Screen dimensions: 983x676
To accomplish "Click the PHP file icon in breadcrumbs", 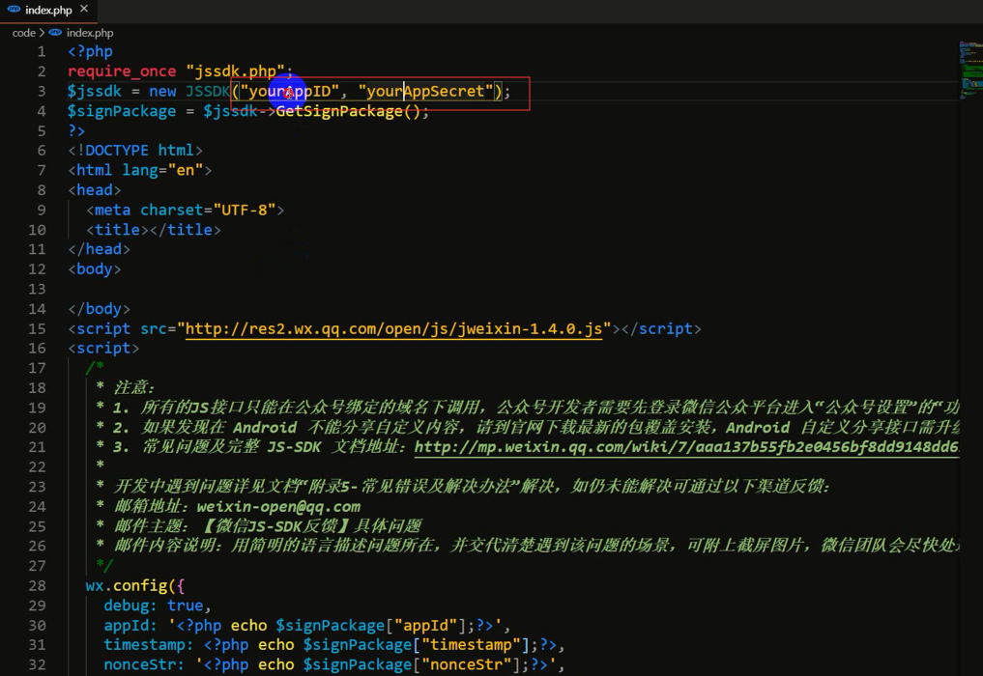I will pyautogui.click(x=55, y=33).
